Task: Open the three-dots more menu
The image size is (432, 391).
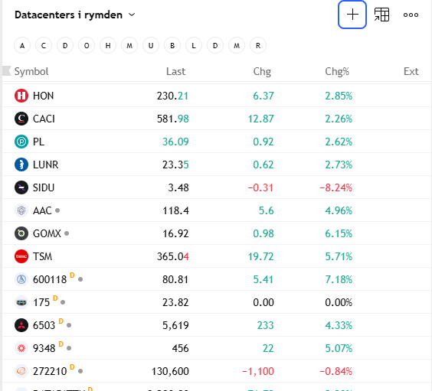Action: point(411,15)
